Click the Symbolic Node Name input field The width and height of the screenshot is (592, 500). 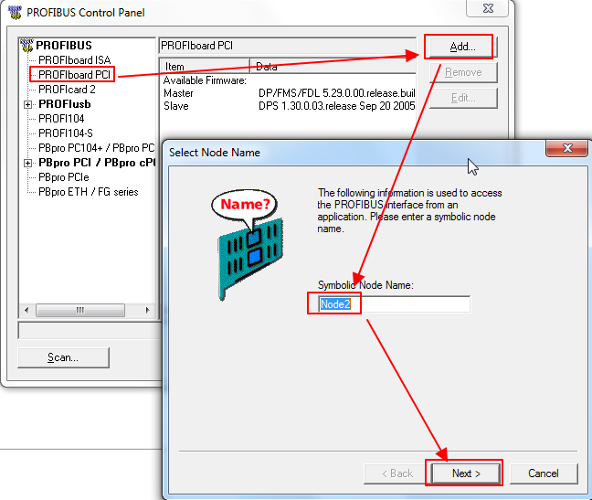pos(394,304)
